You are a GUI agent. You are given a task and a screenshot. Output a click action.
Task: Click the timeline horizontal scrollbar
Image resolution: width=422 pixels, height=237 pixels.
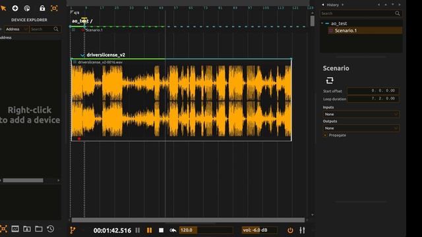pyautogui.click(x=188, y=220)
